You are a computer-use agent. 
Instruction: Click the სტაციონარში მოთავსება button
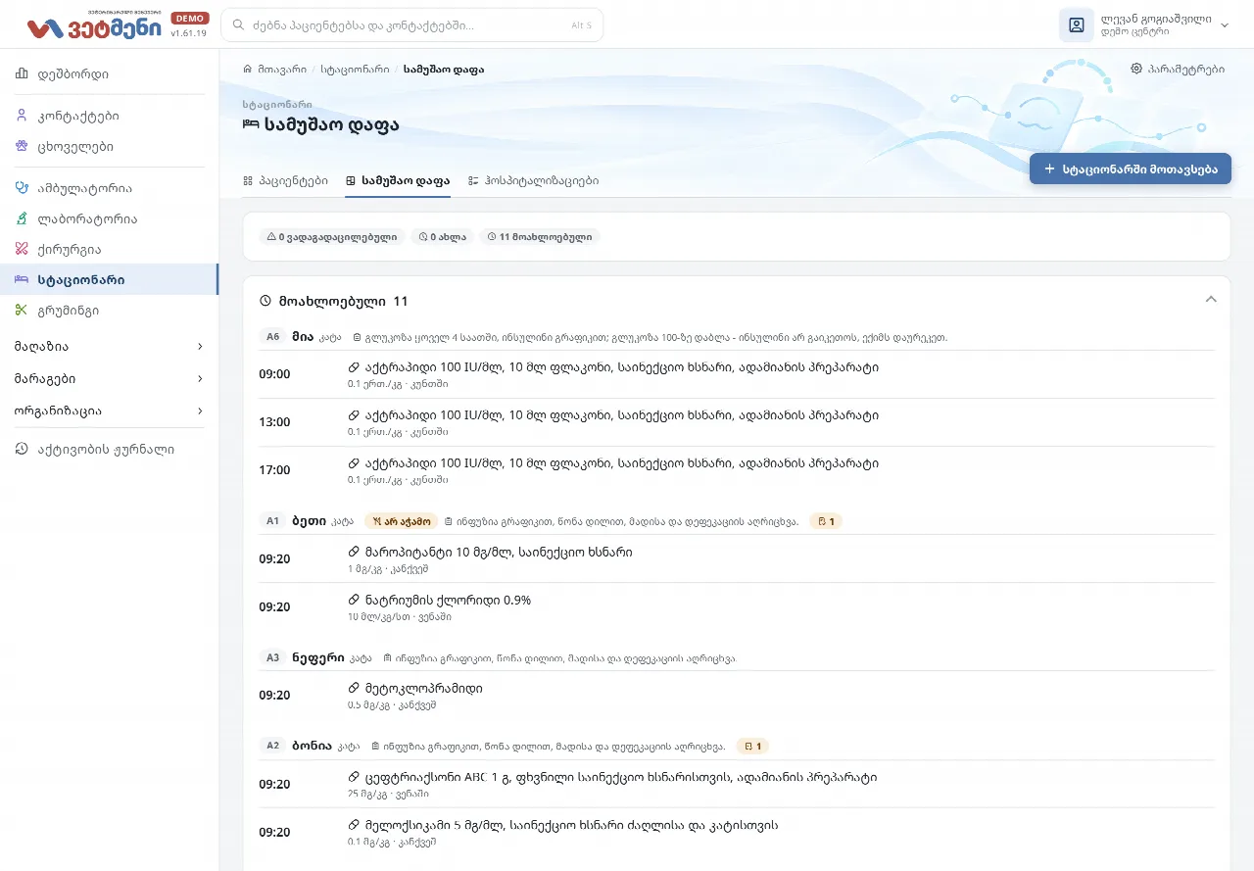pyautogui.click(x=1131, y=169)
